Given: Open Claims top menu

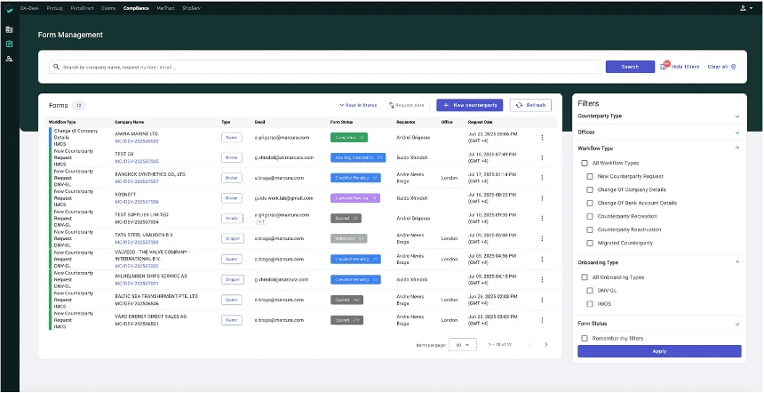Looking at the screenshot, I should coord(108,8).
